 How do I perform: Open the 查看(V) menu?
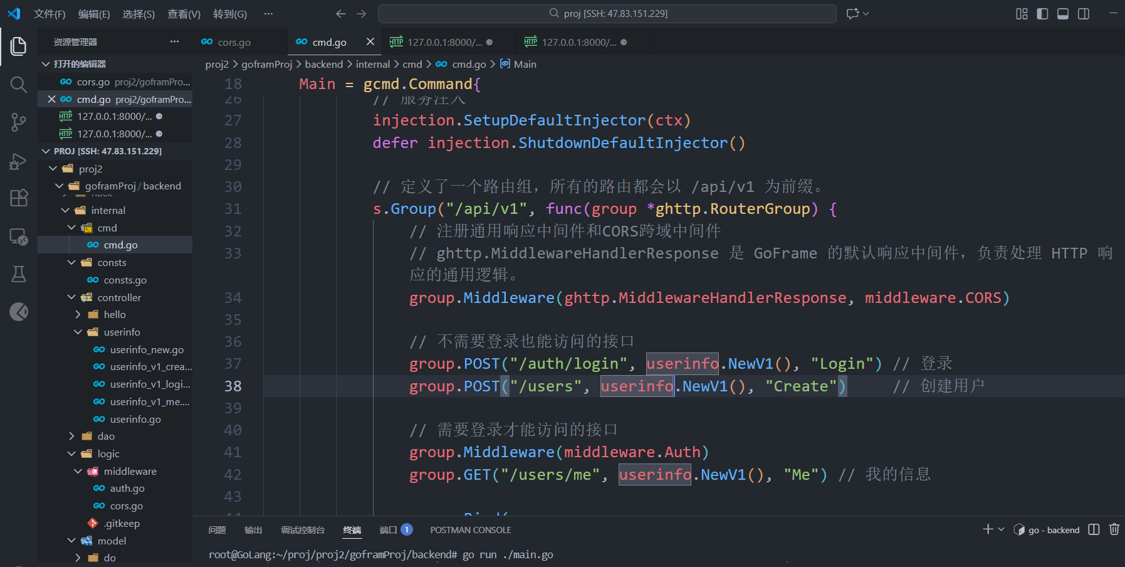(x=184, y=14)
